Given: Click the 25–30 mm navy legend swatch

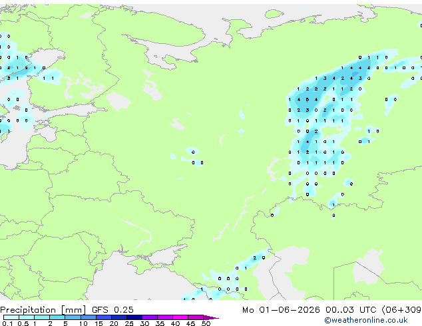Looking at the screenshot, I should [134, 317].
